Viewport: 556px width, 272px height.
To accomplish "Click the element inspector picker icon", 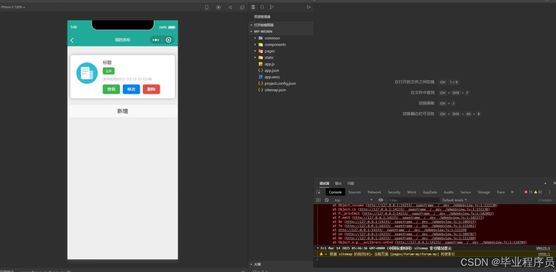I will (x=318, y=192).
